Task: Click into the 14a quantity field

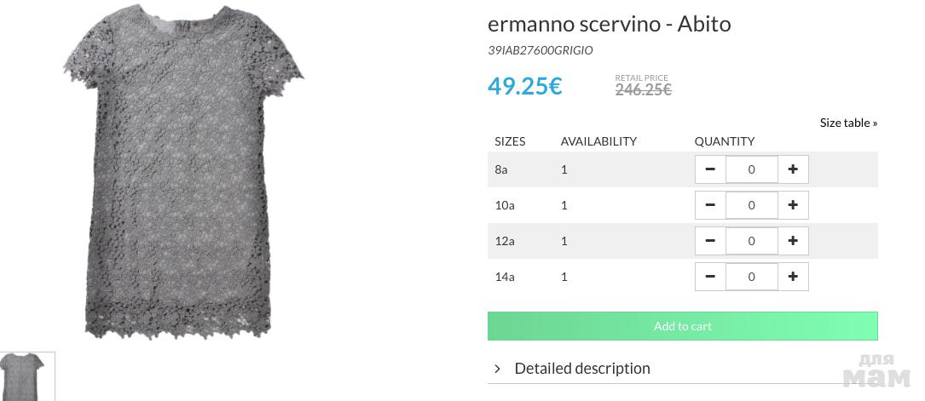Action: [x=751, y=277]
